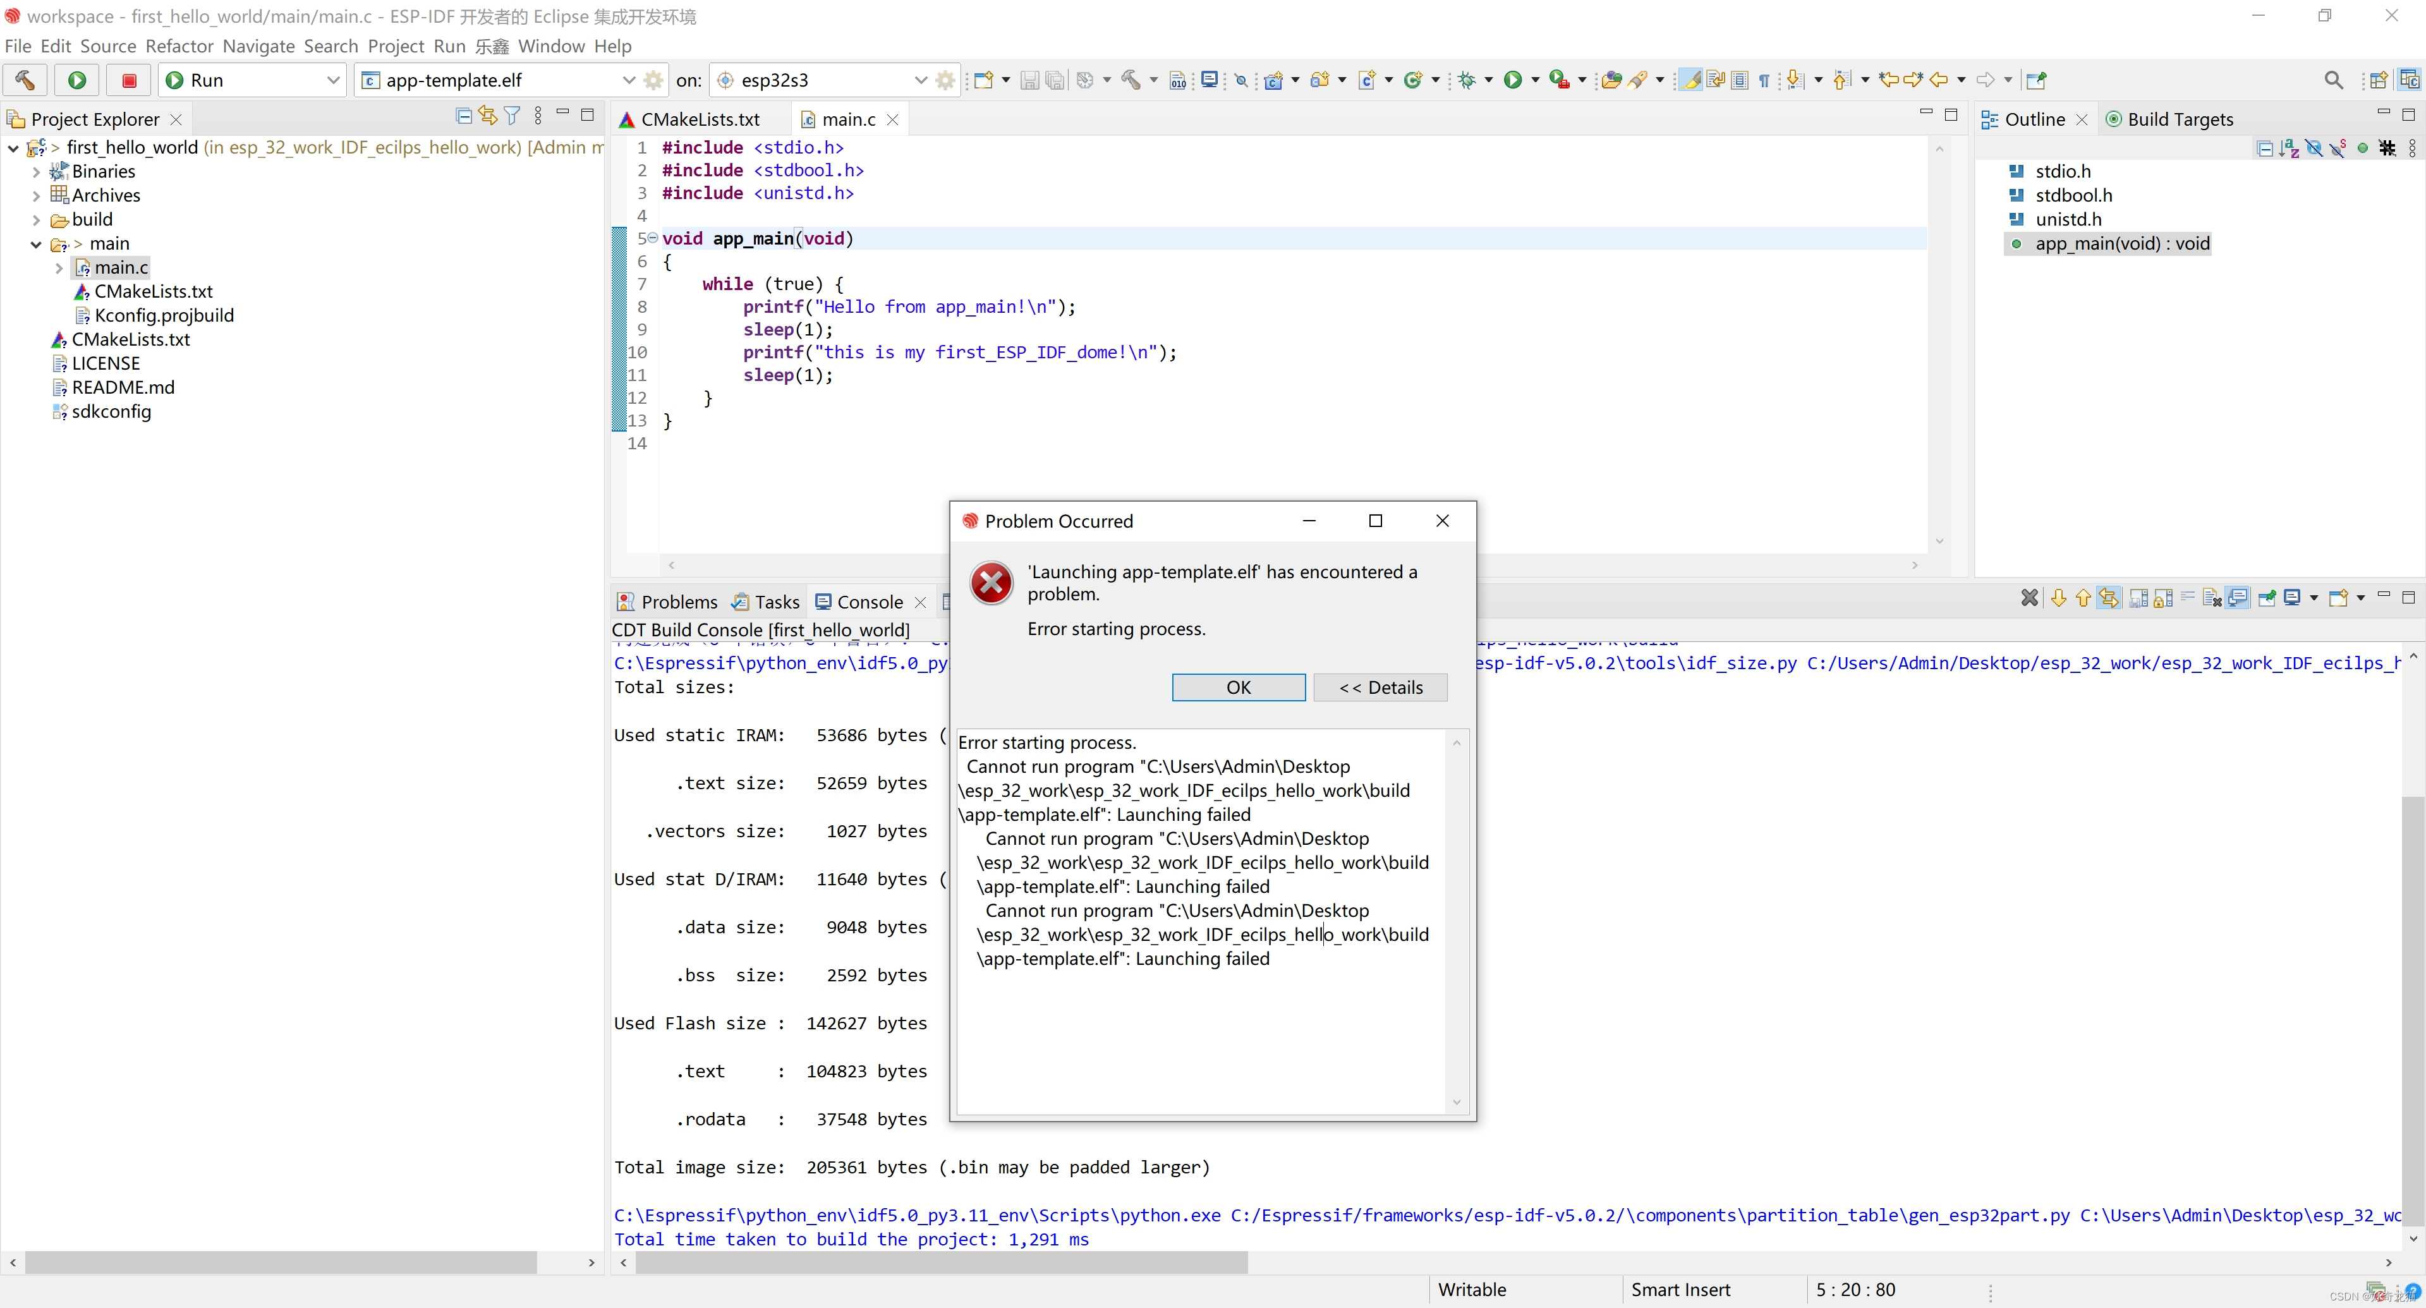Select sdkconfig file in Project Explorer

coord(111,411)
